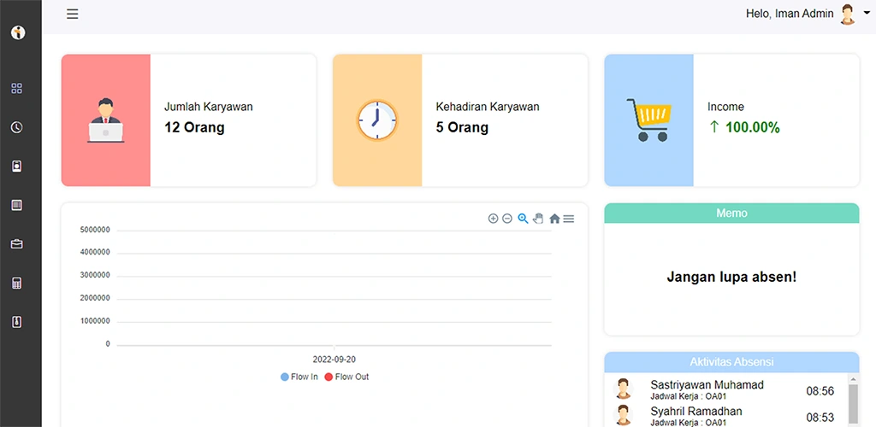Screen dimensions: 876x427
Task: Toggle the Flow Out legend series
Action: (346, 377)
